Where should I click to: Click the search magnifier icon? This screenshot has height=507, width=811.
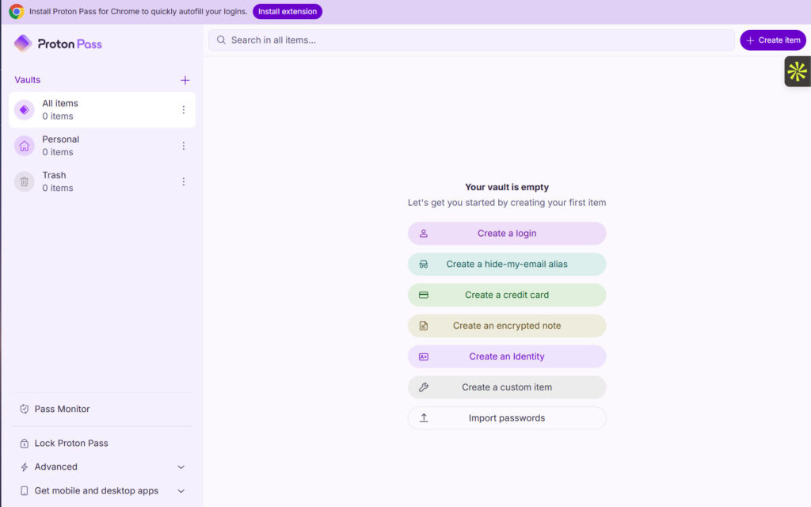click(x=221, y=40)
